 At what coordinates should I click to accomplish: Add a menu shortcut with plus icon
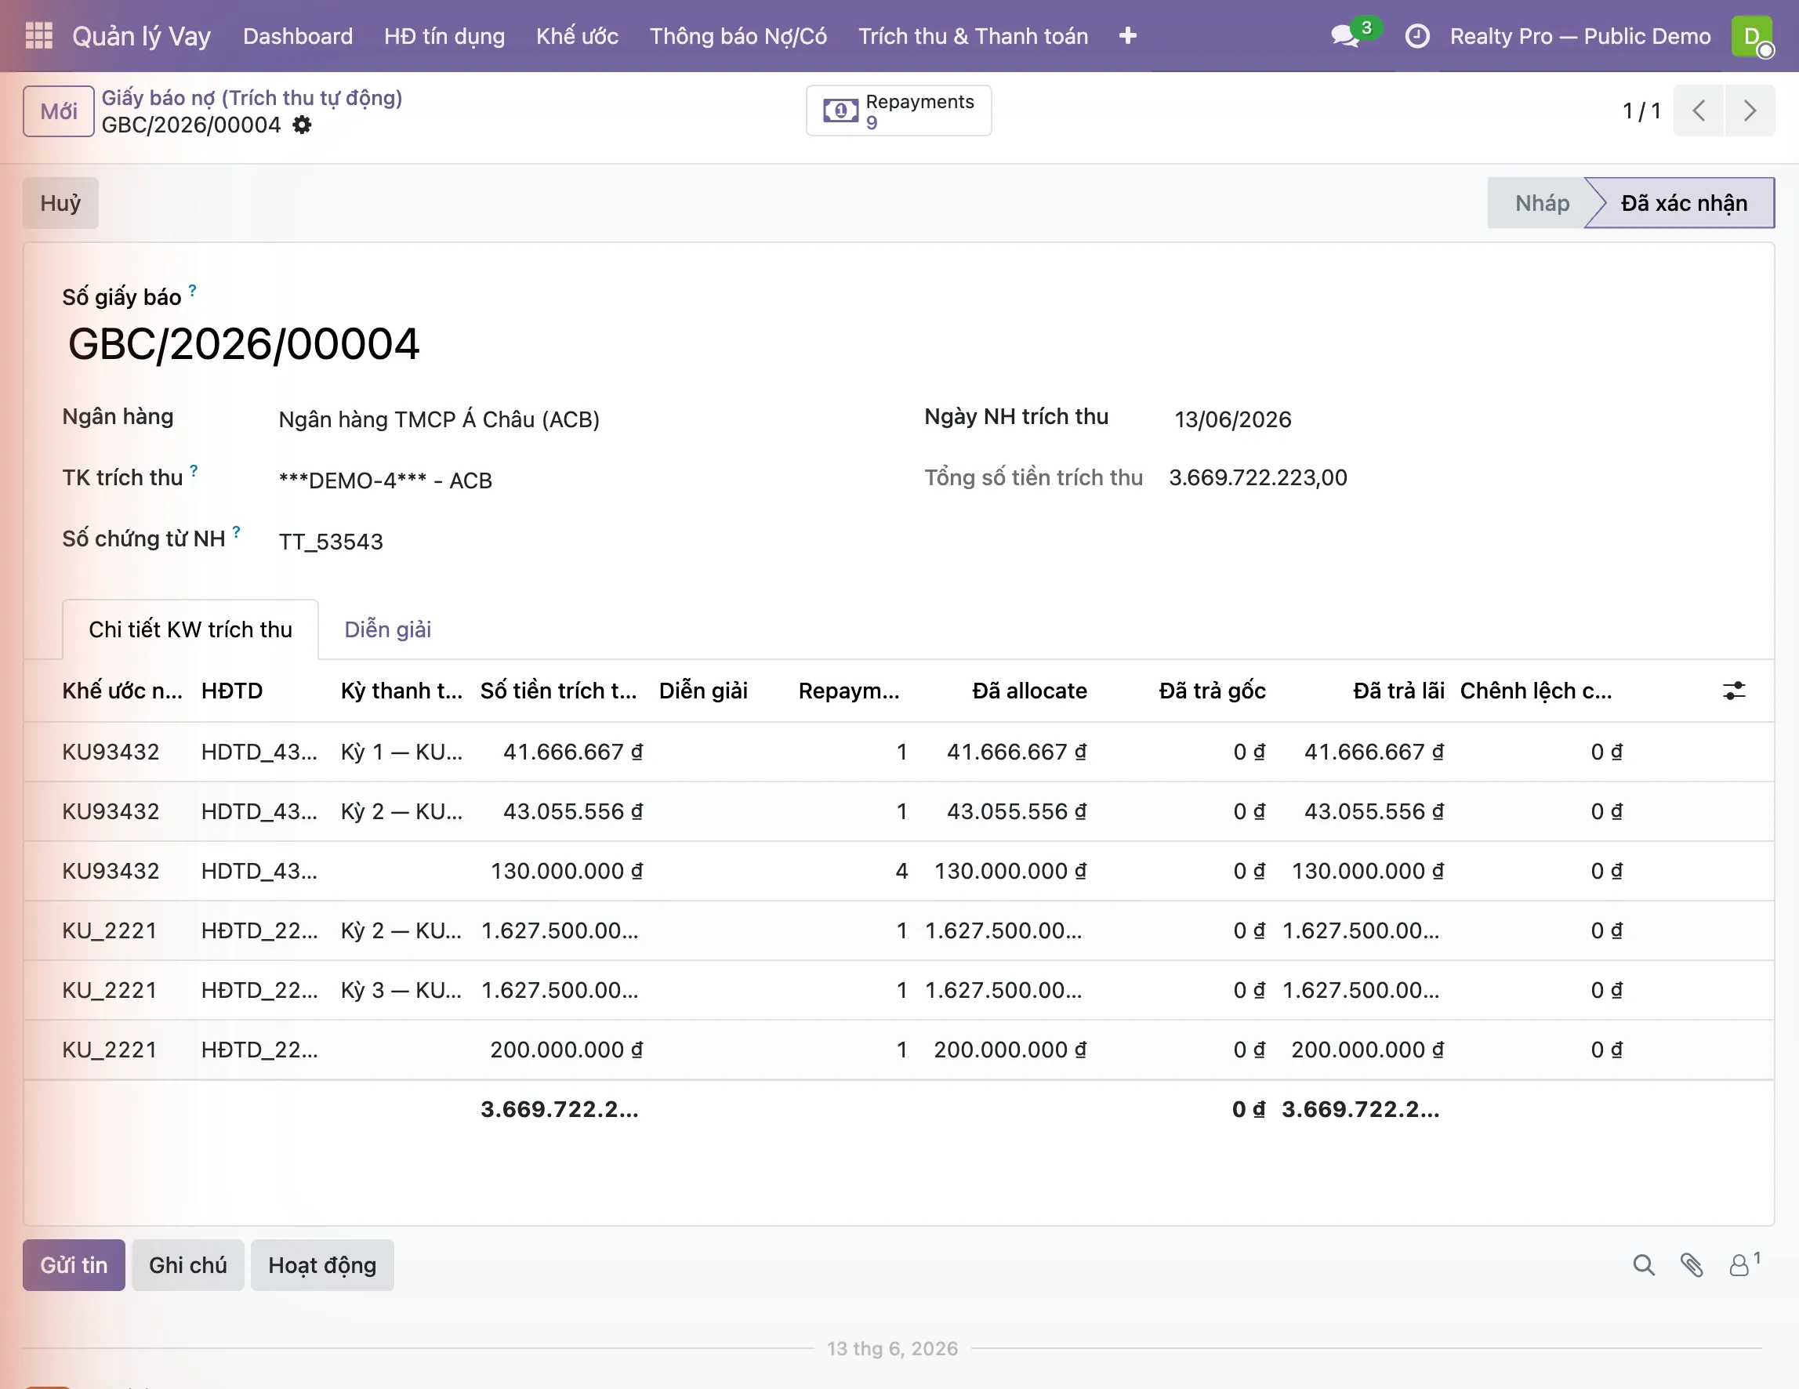tap(1128, 36)
